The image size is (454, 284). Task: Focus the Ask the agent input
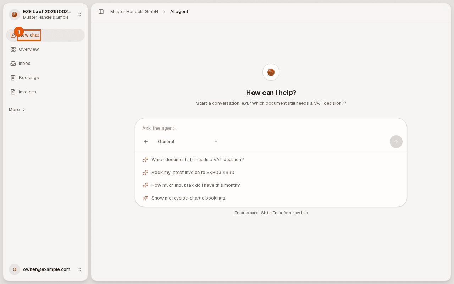[271, 128]
